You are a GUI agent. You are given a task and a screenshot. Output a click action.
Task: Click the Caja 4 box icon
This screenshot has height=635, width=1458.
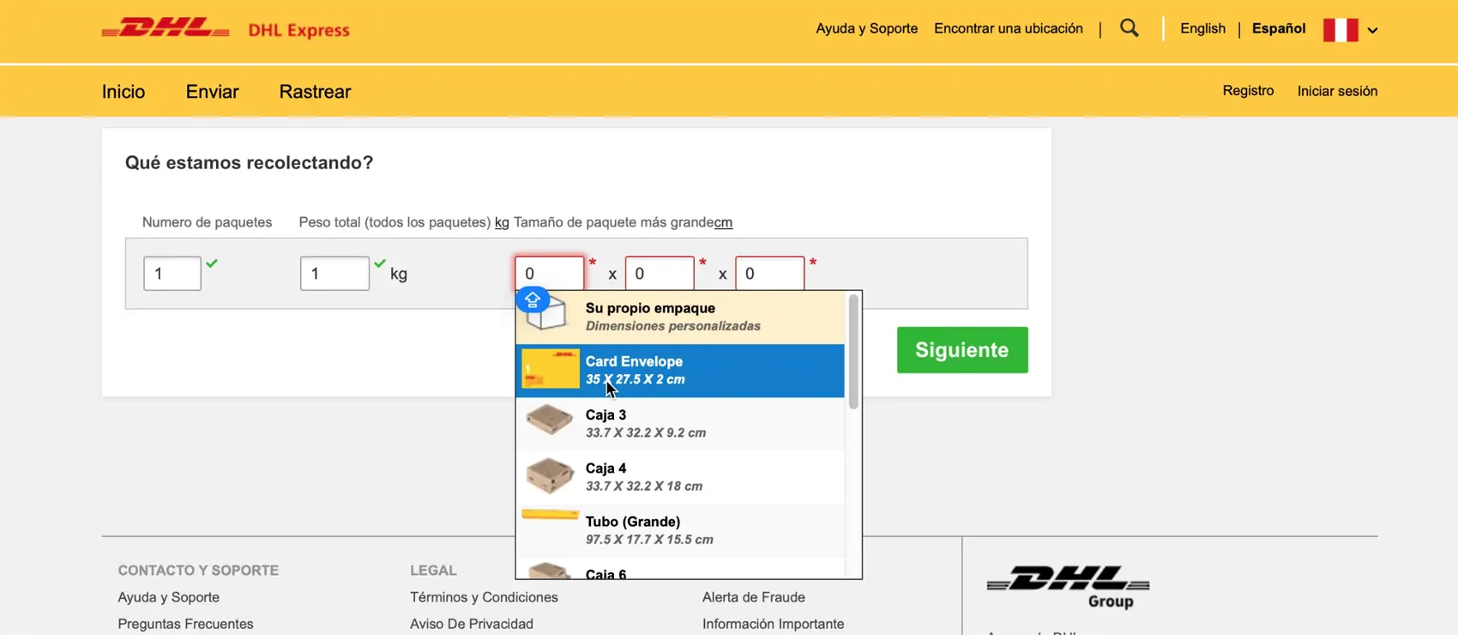[x=550, y=475]
